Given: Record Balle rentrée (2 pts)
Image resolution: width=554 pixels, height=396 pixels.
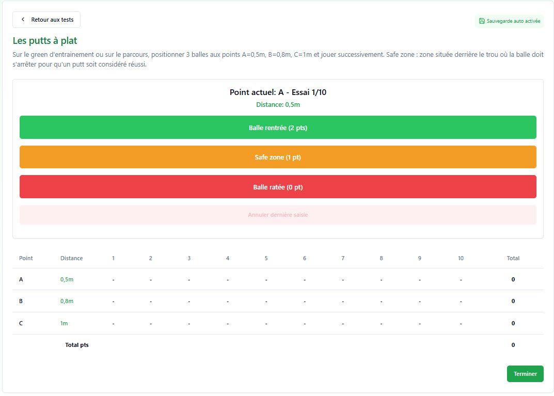Looking at the screenshot, I should tap(278, 127).
